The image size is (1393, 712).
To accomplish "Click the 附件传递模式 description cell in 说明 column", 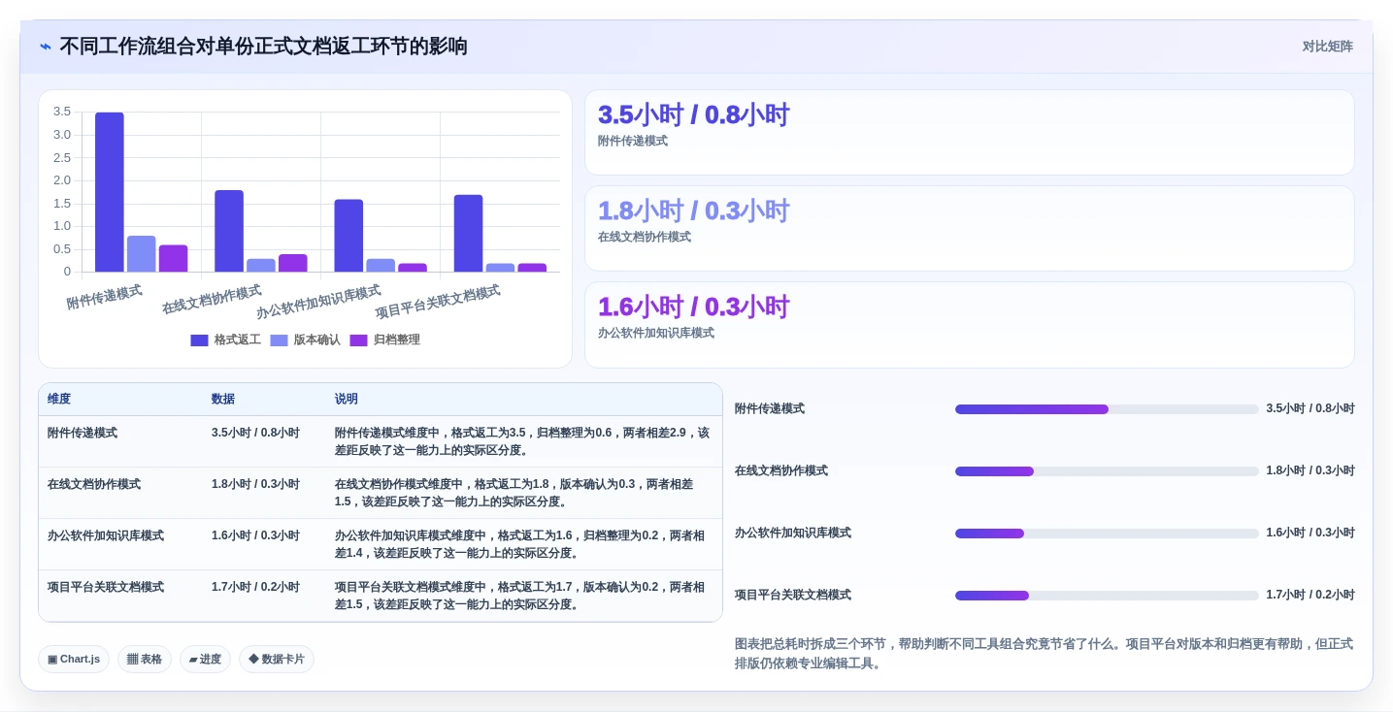I will pos(522,441).
